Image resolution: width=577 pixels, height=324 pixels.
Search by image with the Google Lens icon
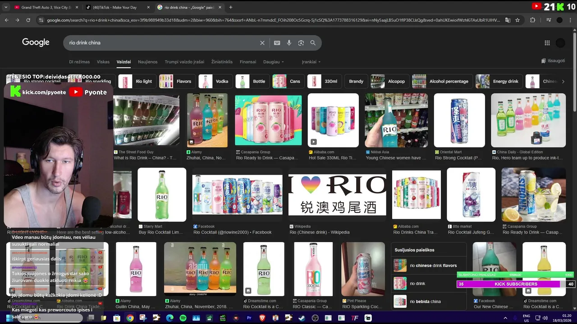301,43
